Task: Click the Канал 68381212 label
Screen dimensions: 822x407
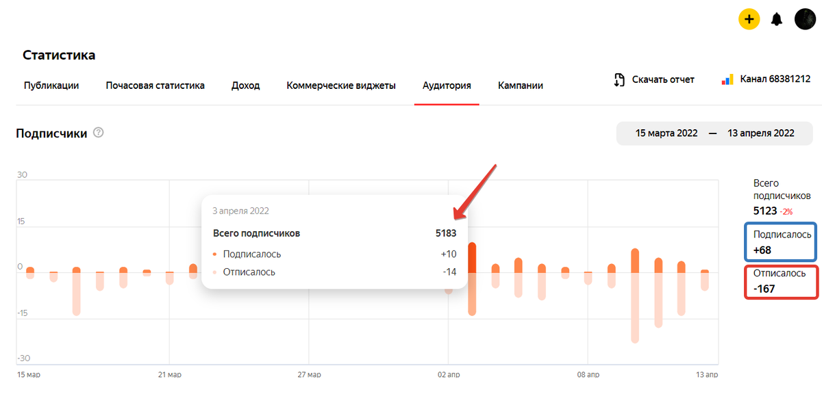Action: point(775,80)
